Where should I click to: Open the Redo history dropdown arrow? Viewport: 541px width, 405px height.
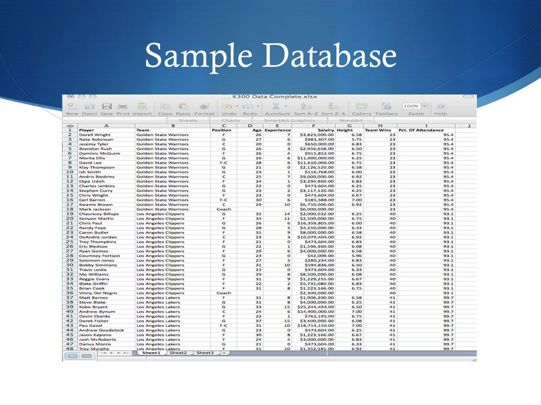click(258, 106)
